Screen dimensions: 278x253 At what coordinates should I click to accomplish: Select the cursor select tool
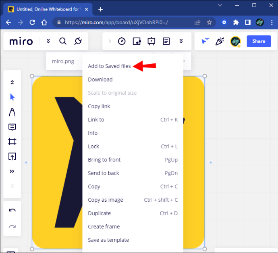coord(12,97)
